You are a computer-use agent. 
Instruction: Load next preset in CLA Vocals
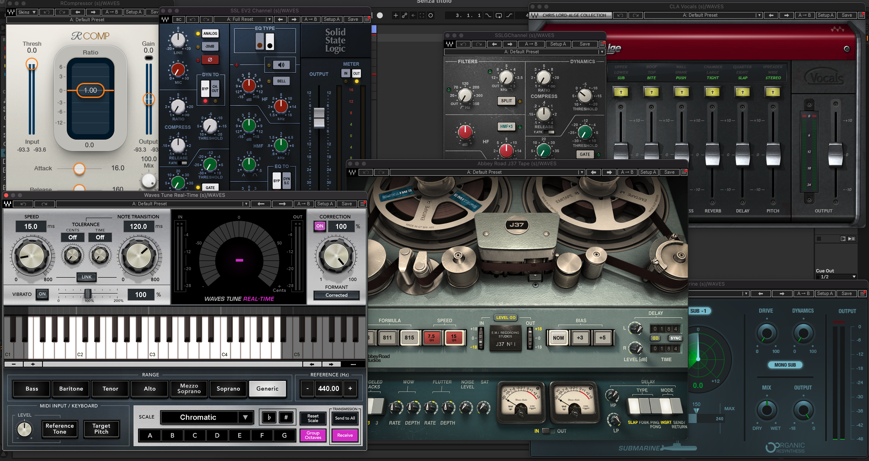point(786,15)
